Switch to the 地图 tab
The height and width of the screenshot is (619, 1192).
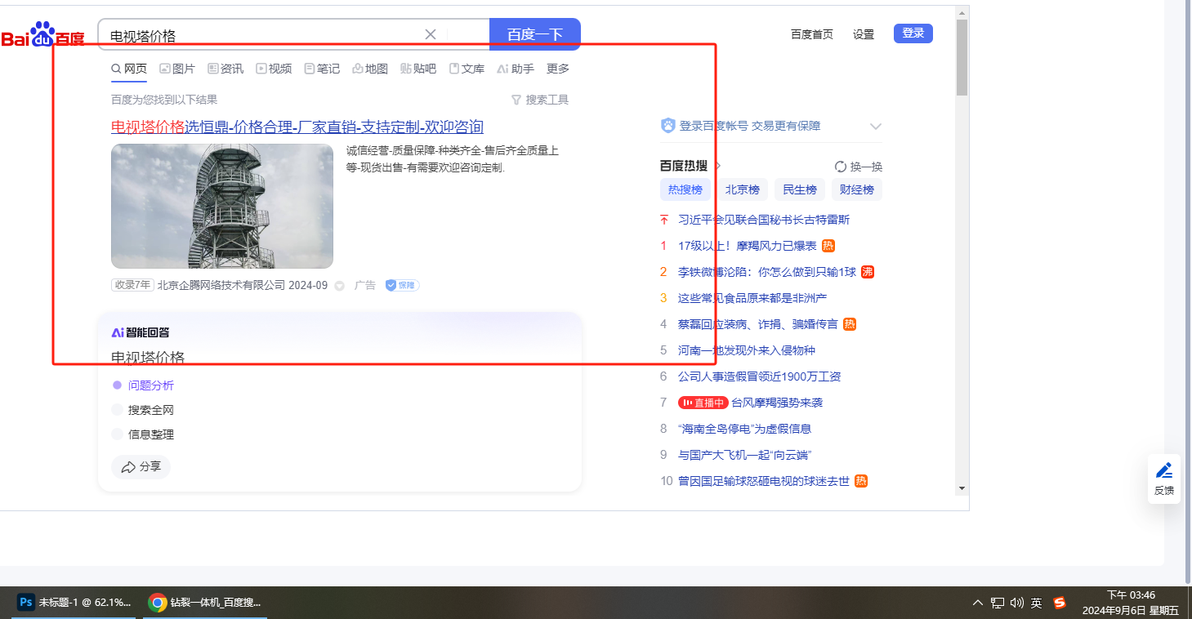point(370,69)
